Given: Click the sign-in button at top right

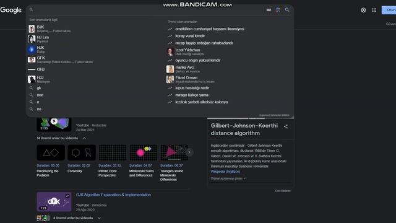Looking at the screenshot, I should point(389,10).
